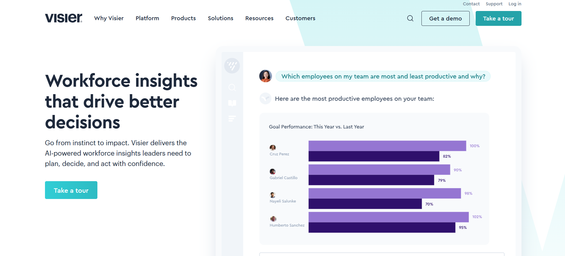Click Cruz Perez's 100% light purple bar
The height and width of the screenshot is (256, 565).
click(387, 146)
